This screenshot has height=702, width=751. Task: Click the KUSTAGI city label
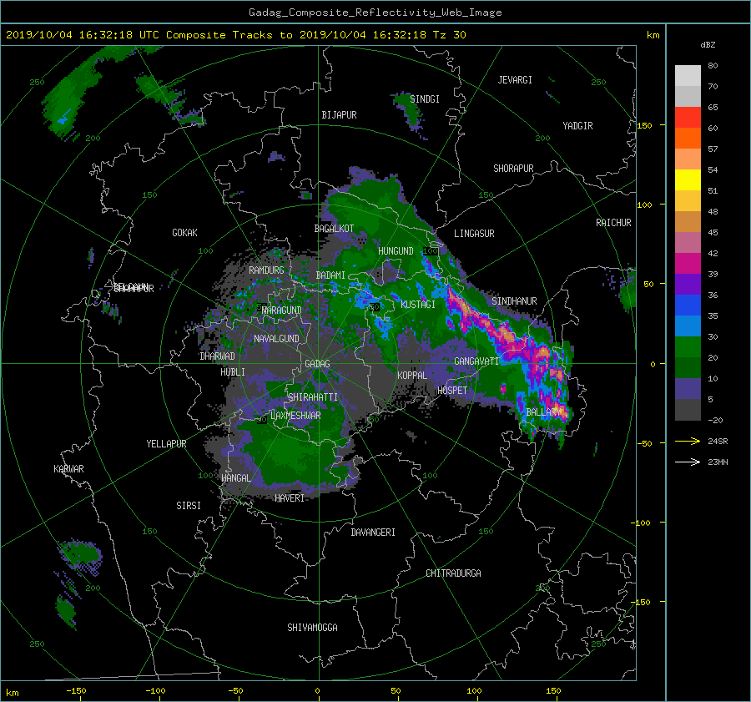pos(418,305)
